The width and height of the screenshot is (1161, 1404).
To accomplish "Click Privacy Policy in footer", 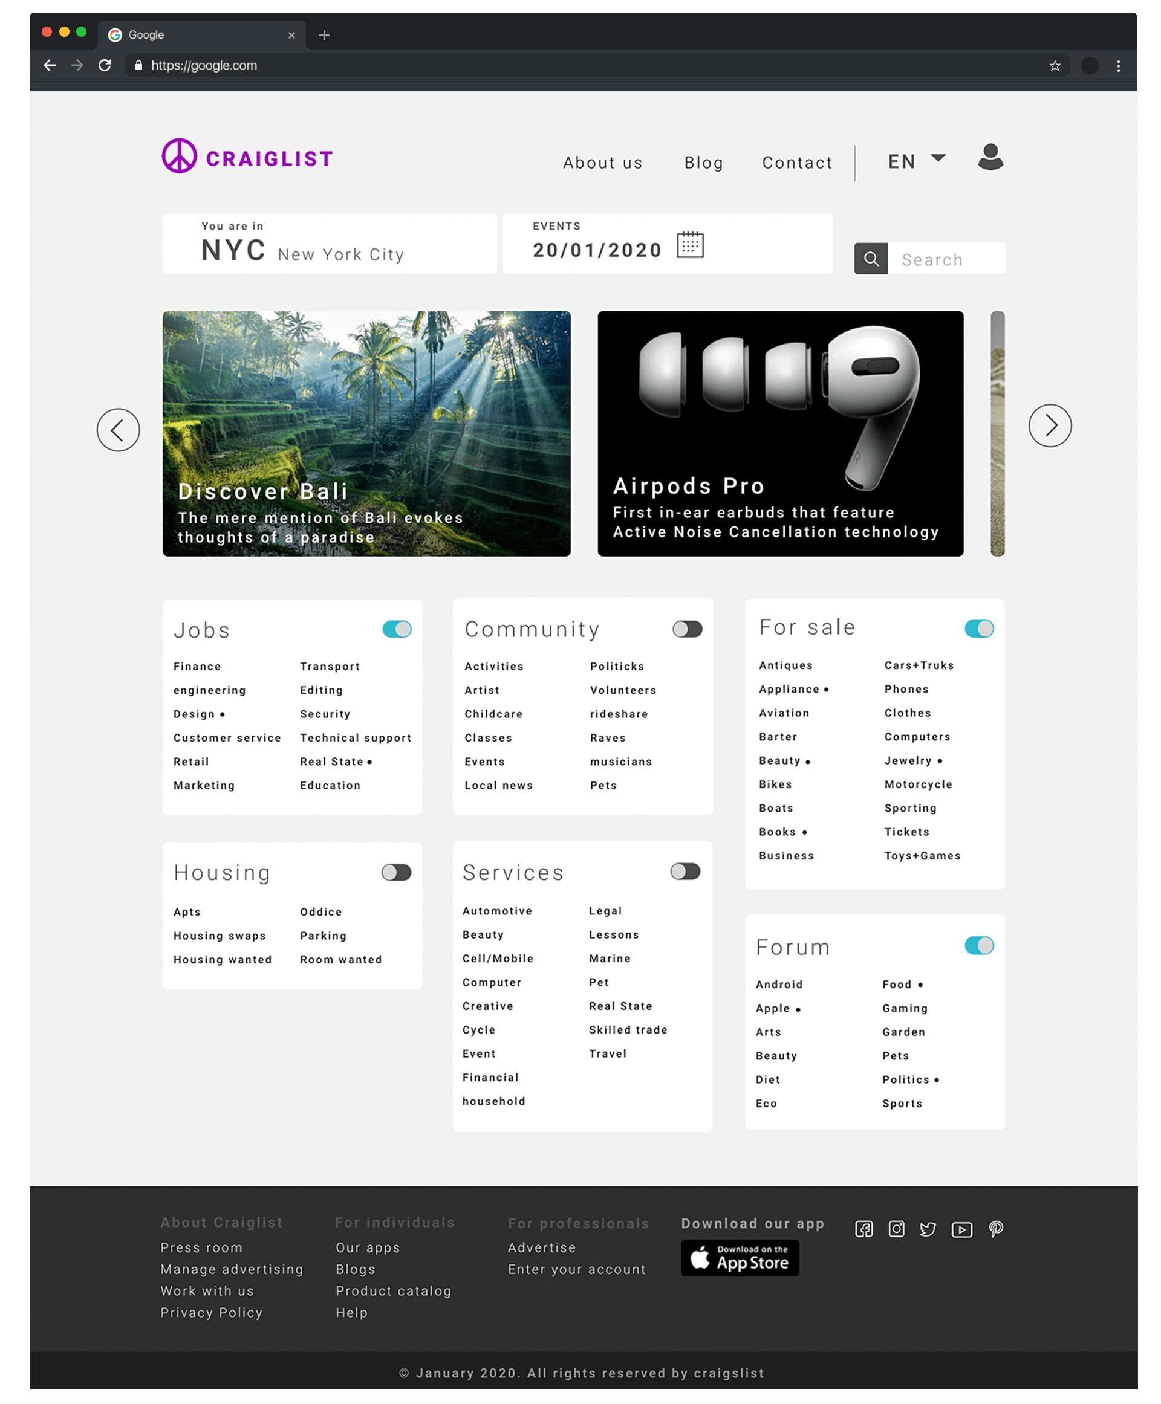I will coord(211,1312).
